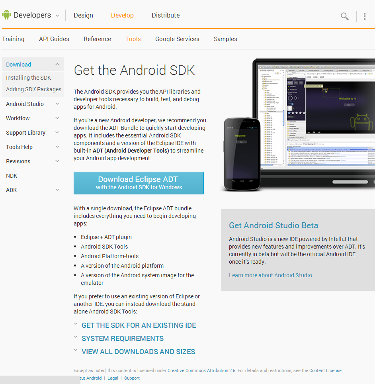
Task: Open Installing the SDK page
Action: point(29,78)
